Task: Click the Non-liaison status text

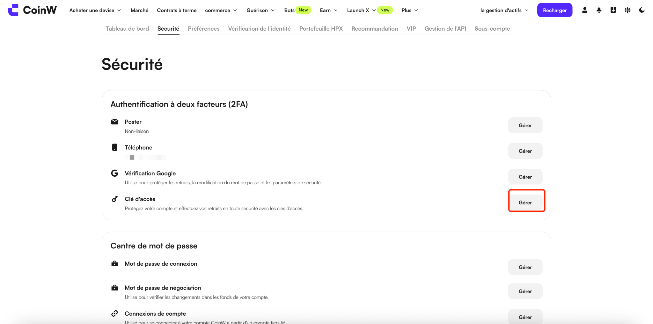Action: (x=136, y=131)
